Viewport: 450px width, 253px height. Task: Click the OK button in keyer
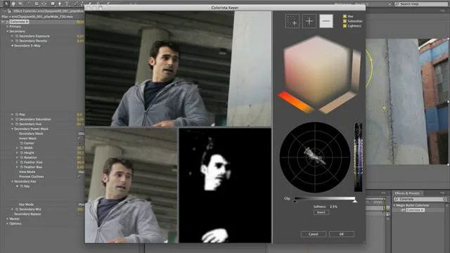click(x=342, y=234)
